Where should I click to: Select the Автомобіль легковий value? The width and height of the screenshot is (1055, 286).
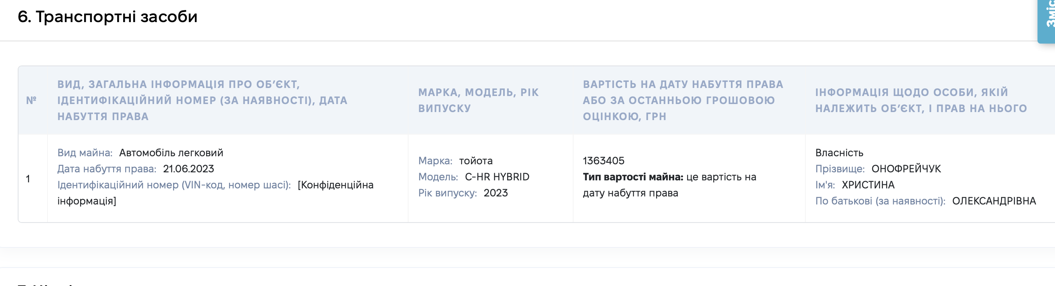tap(171, 153)
